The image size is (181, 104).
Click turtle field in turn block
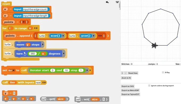coord(8,54)
